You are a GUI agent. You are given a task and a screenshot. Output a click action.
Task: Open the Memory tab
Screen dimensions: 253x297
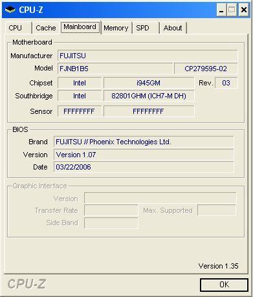(116, 28)
